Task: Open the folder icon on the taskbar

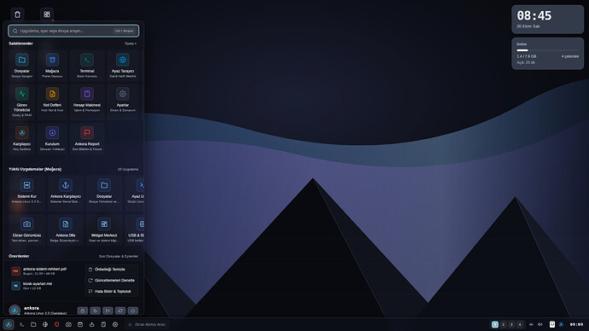Action: click(x=33, y=325)
